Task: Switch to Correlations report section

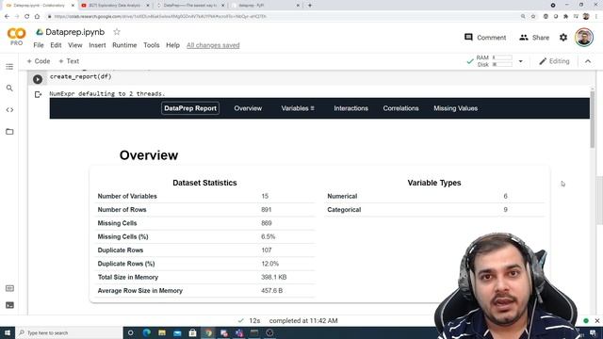Action: tap(400, 108)
